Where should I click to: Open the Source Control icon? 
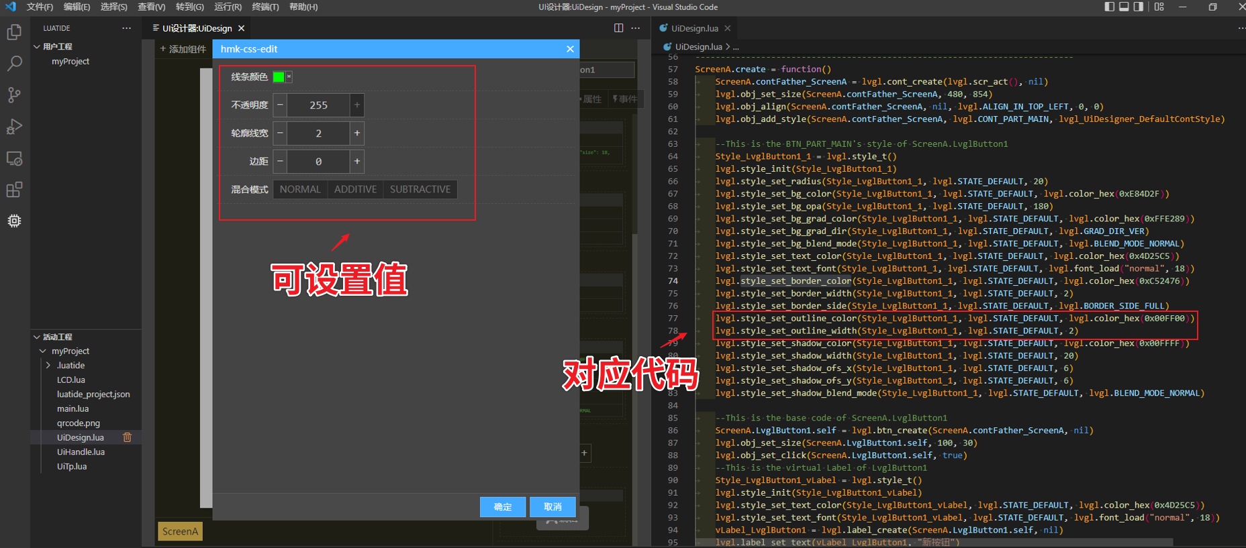pos(14,95)
